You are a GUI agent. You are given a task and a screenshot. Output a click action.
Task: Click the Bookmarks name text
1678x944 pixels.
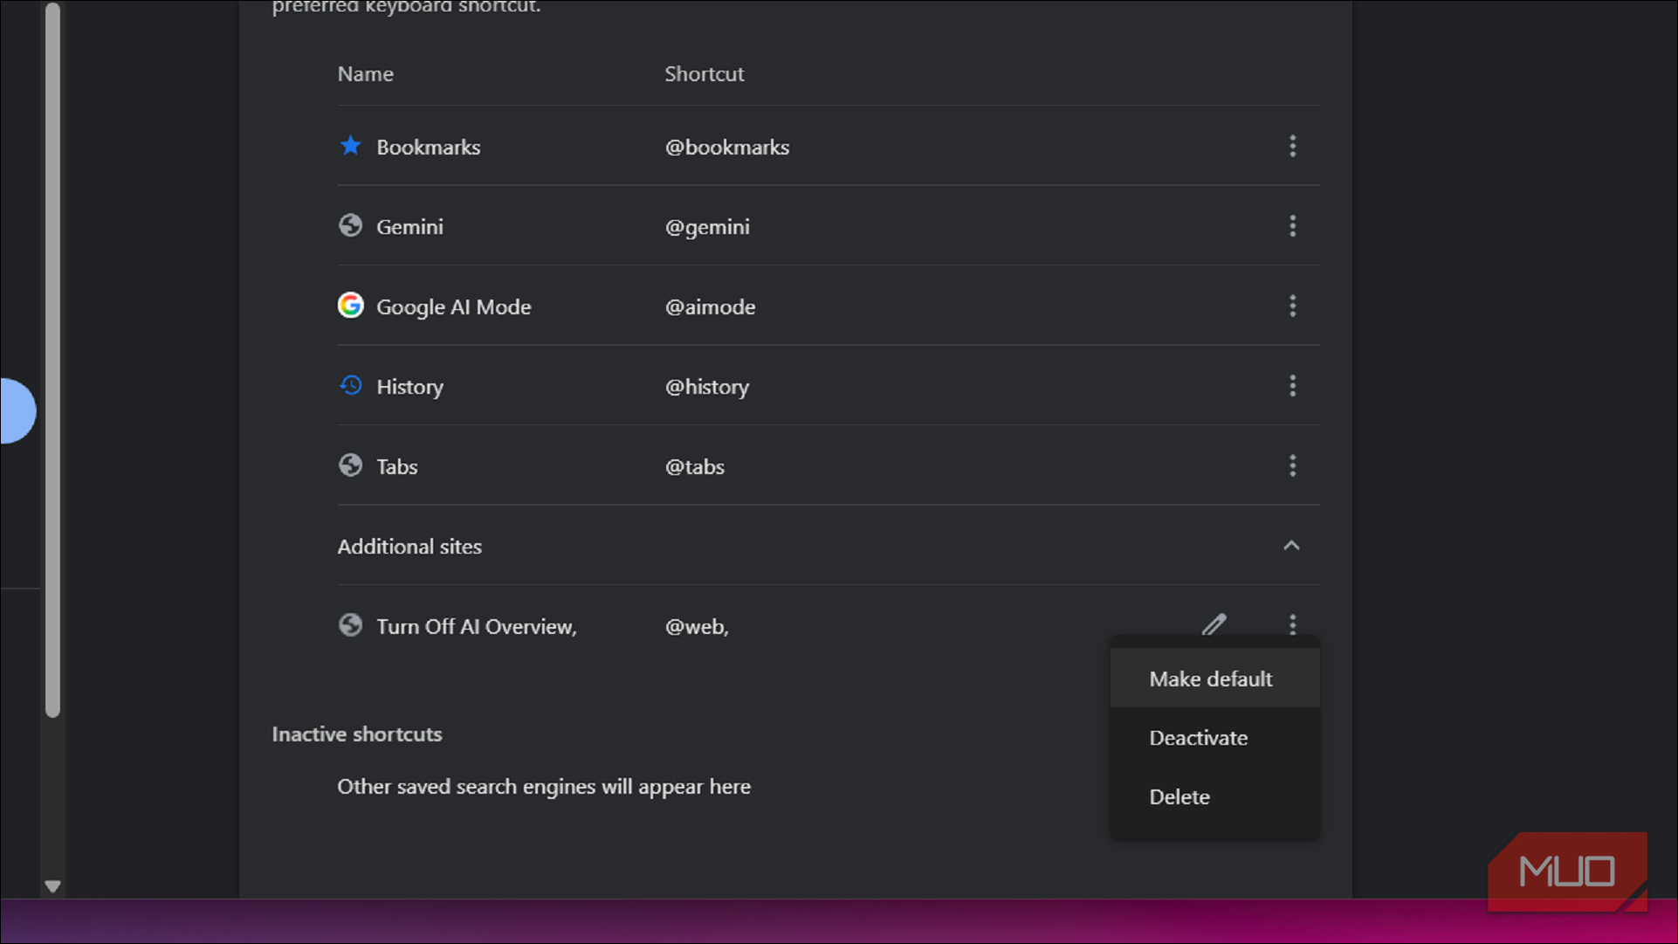[428, 148]
